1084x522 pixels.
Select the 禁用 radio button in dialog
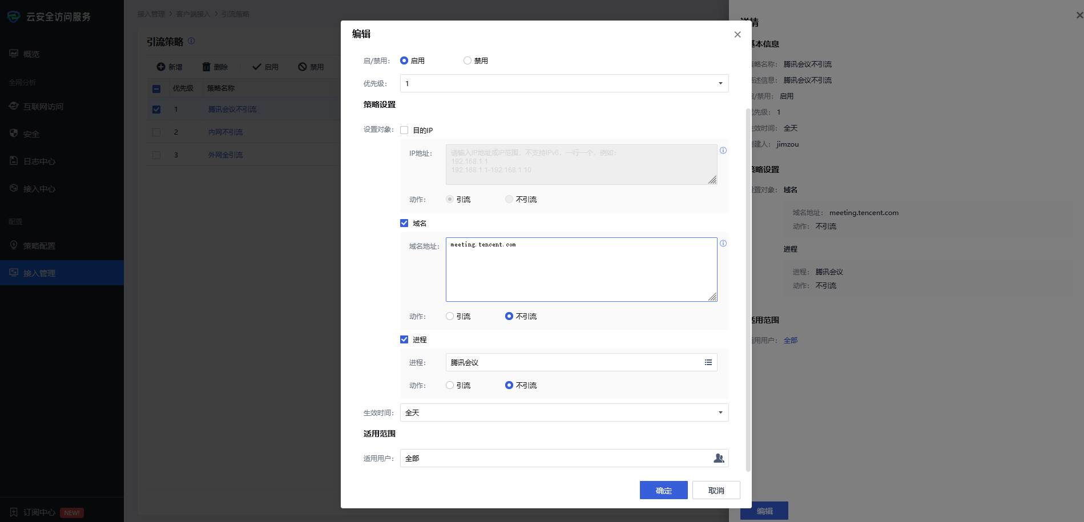pyautogui.click(x=468, y=60)
